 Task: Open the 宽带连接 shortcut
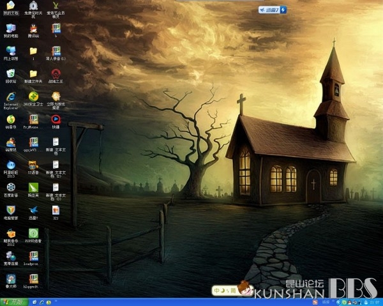click(11, 258)
